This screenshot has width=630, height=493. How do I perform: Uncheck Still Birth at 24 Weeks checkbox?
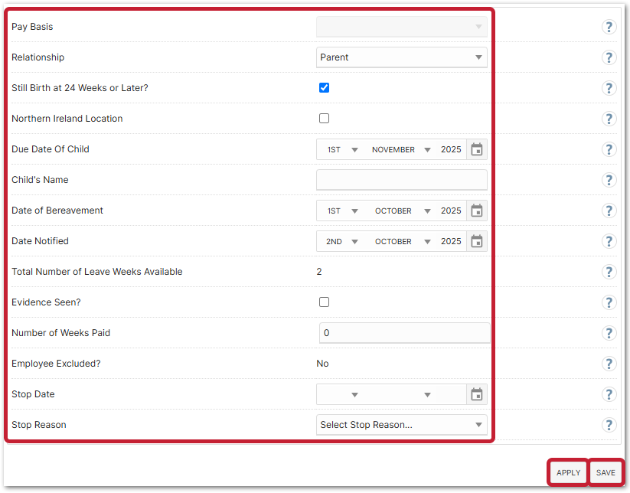coord(324,88)
